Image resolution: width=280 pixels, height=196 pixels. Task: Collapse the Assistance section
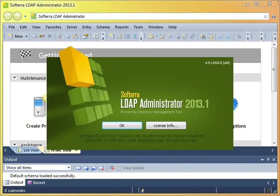[15, 144]
